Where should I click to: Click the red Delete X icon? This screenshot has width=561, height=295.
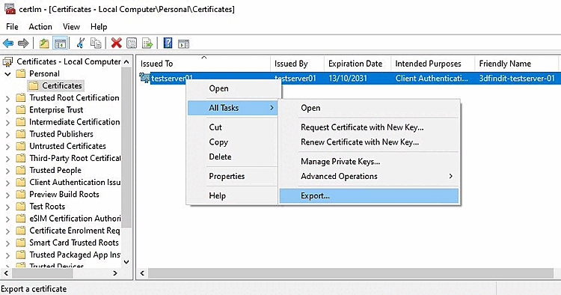[116, 43]
